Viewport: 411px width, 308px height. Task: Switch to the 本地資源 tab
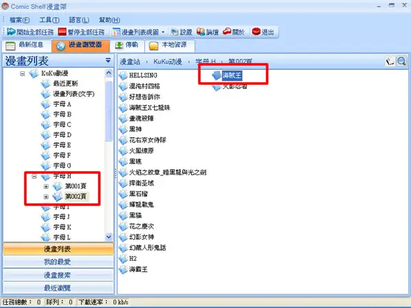170,45
